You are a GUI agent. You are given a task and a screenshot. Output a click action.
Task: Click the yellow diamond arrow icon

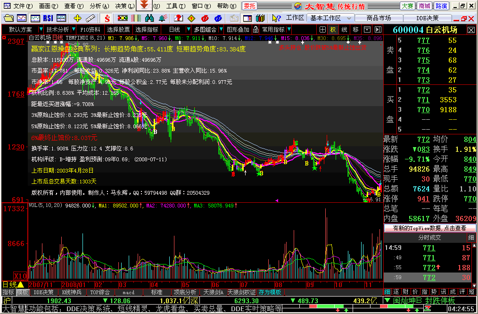191,18
